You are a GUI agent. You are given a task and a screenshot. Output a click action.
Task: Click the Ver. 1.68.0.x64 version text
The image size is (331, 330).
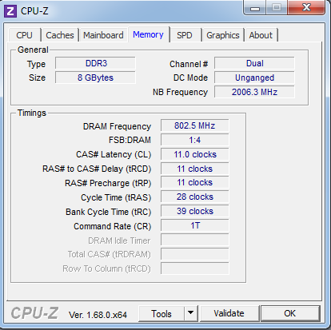click(x=98, y=315)
